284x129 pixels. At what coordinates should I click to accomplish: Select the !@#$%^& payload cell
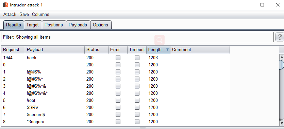tap(55, 86)
